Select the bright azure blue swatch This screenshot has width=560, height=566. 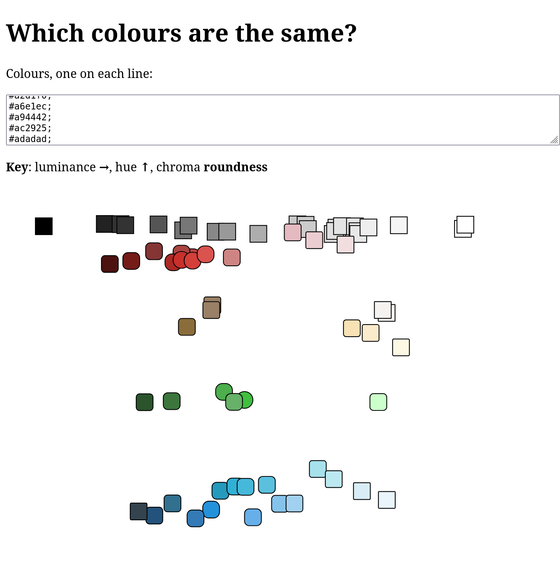pyautogui.click(x=212, y=509)
